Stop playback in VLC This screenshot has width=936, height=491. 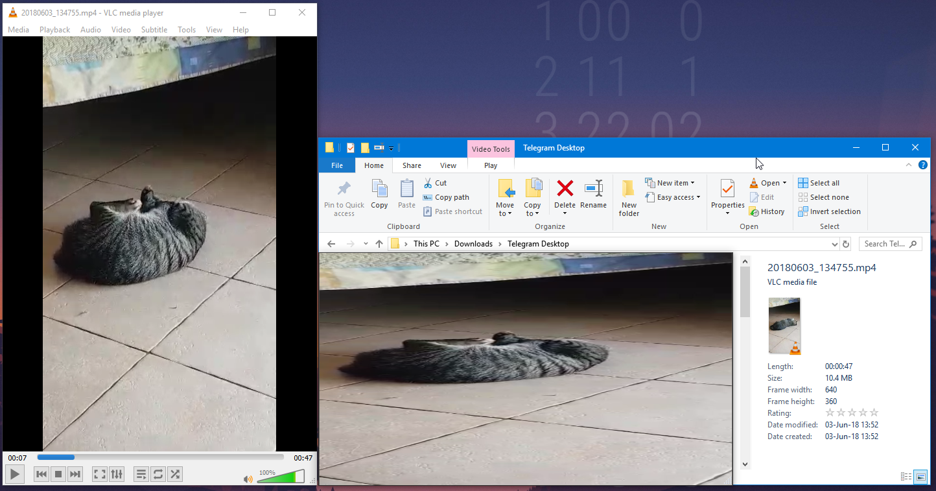click(58, 474)
